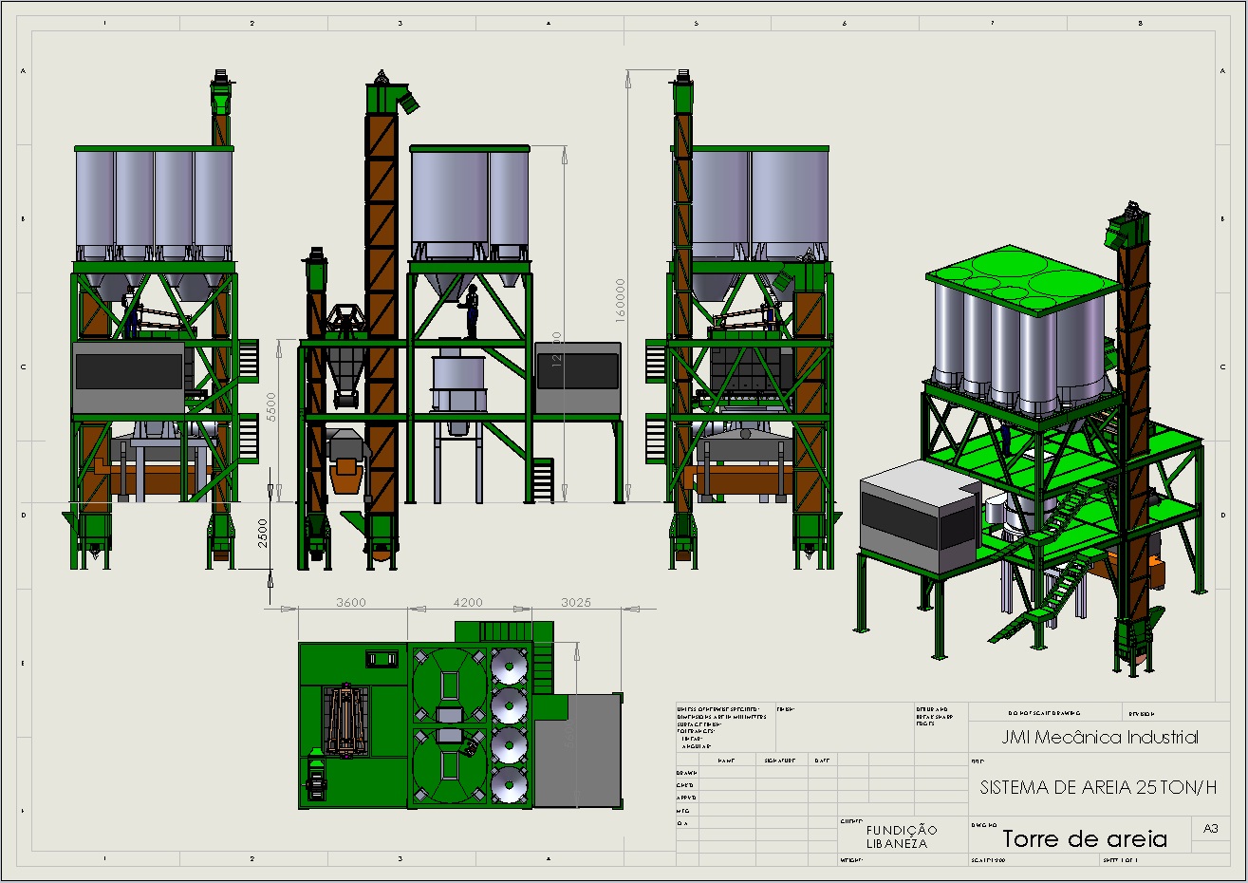Image resolution: width=1248 pixels, height=883 pixels.
Task: Click the 4200 horizontal dimension
Action: coord(468,602)
